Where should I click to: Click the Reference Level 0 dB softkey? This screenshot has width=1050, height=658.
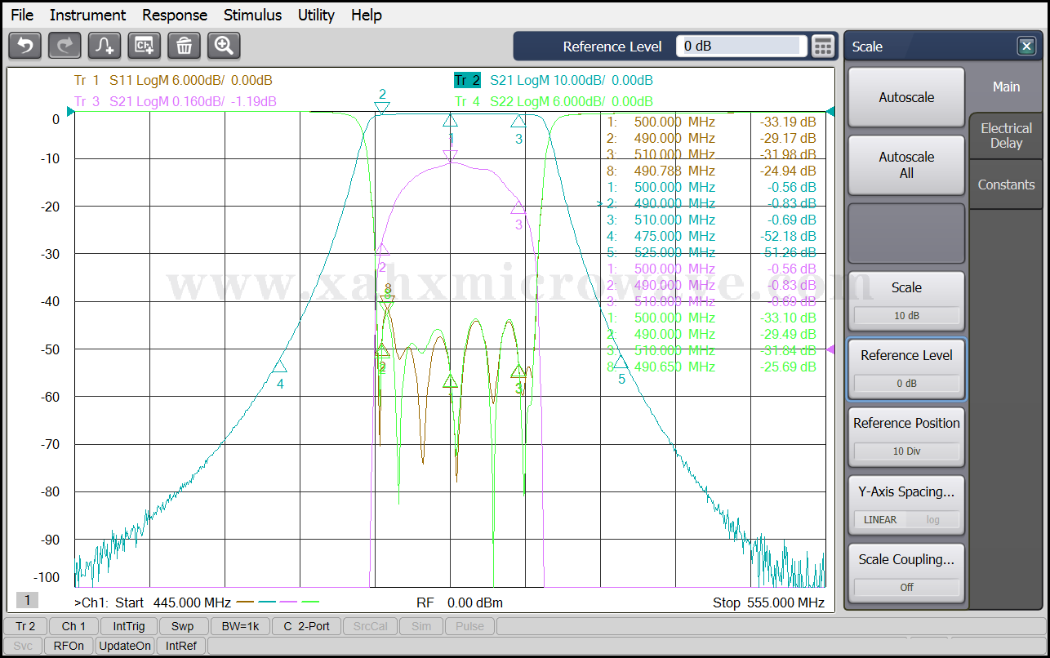(906, 369)
